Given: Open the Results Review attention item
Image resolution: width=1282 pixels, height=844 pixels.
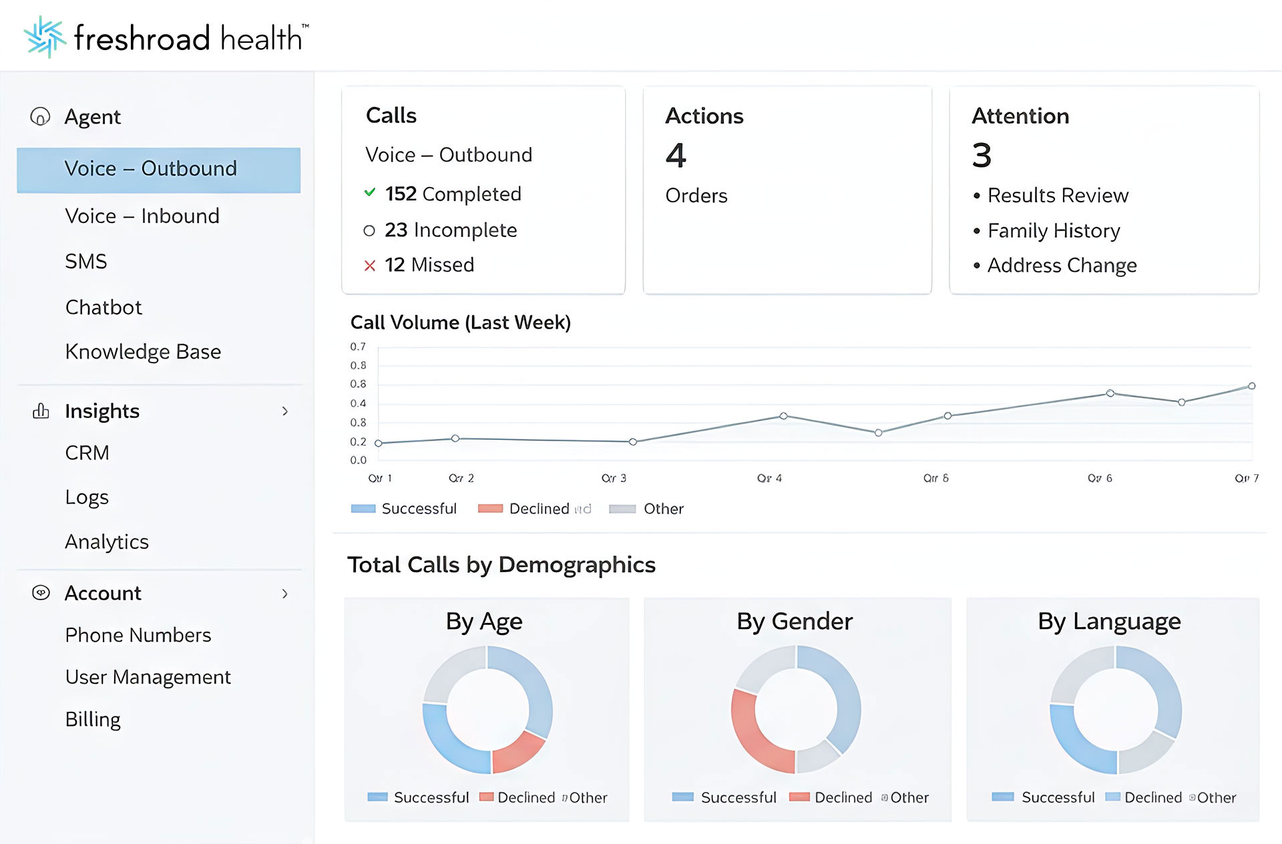Looking at the screenshot, I should [x=1058, y=195].
